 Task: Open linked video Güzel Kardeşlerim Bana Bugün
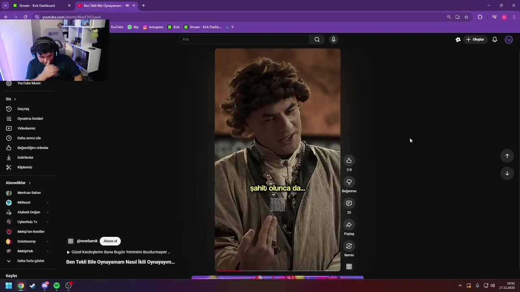pyautogui.click(x=119, y=252)
